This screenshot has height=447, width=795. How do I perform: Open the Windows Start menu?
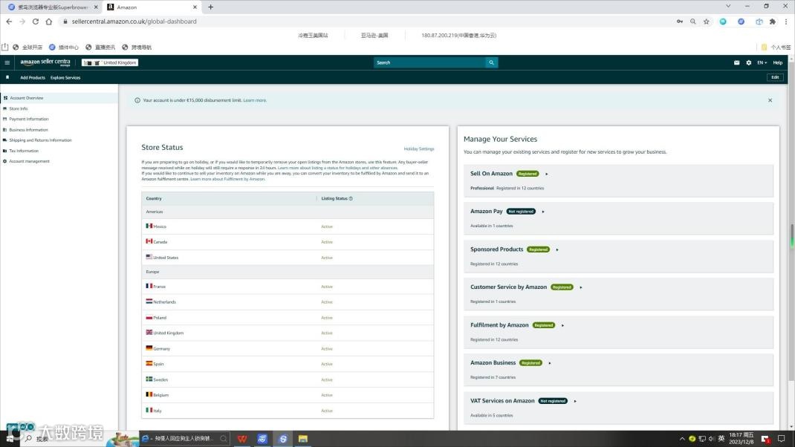tap(10, 439)
